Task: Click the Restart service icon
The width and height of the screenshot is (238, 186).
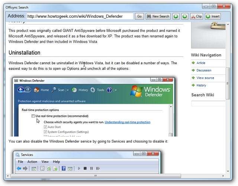Action: [98, 169]
